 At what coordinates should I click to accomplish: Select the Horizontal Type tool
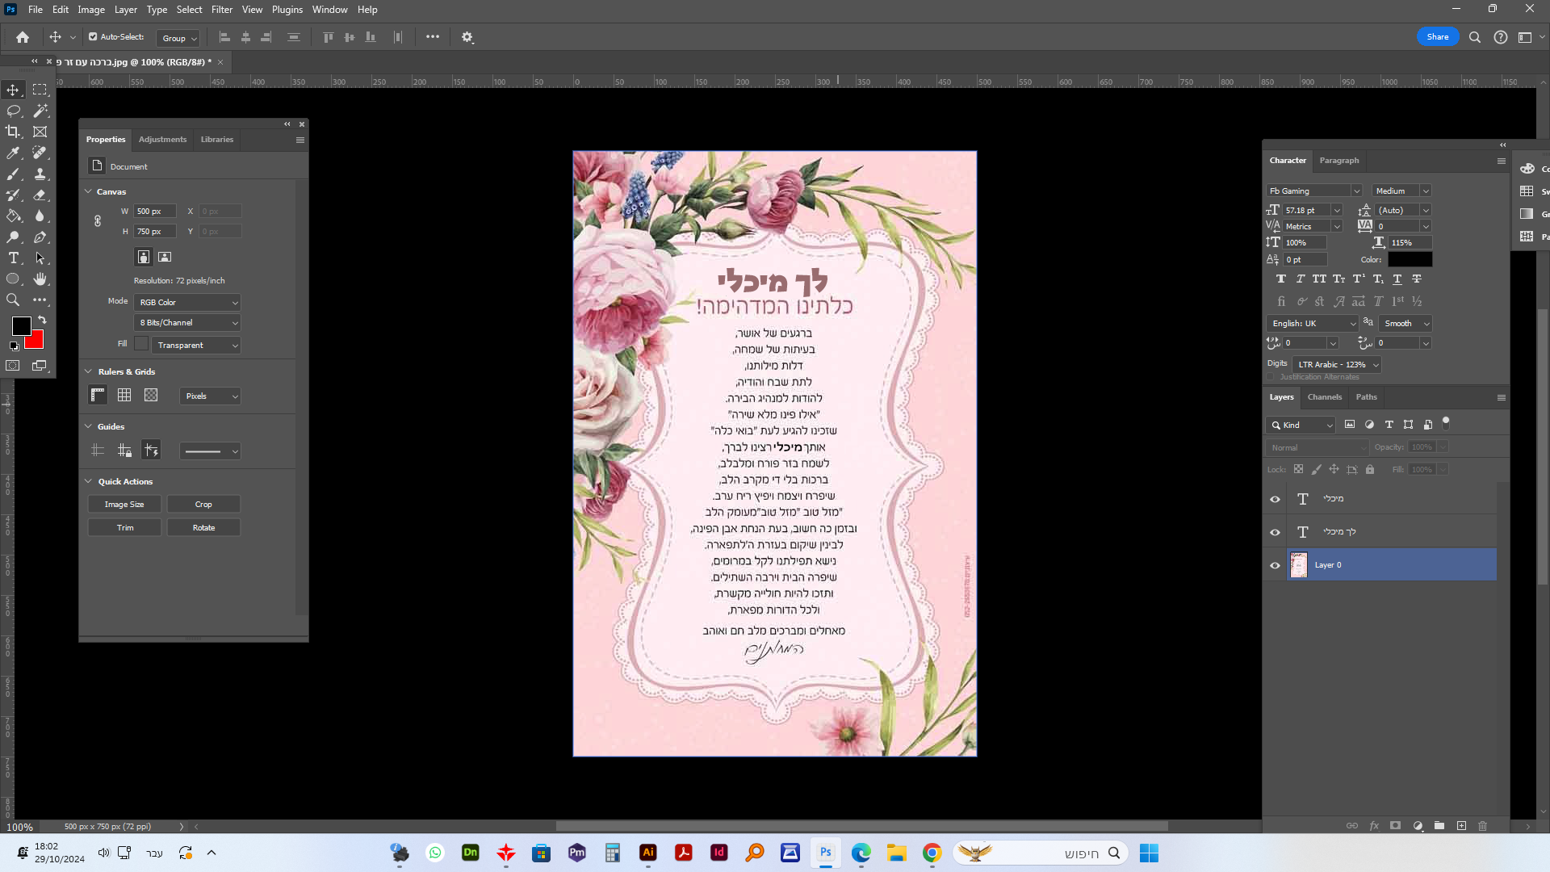pos(14,258)
